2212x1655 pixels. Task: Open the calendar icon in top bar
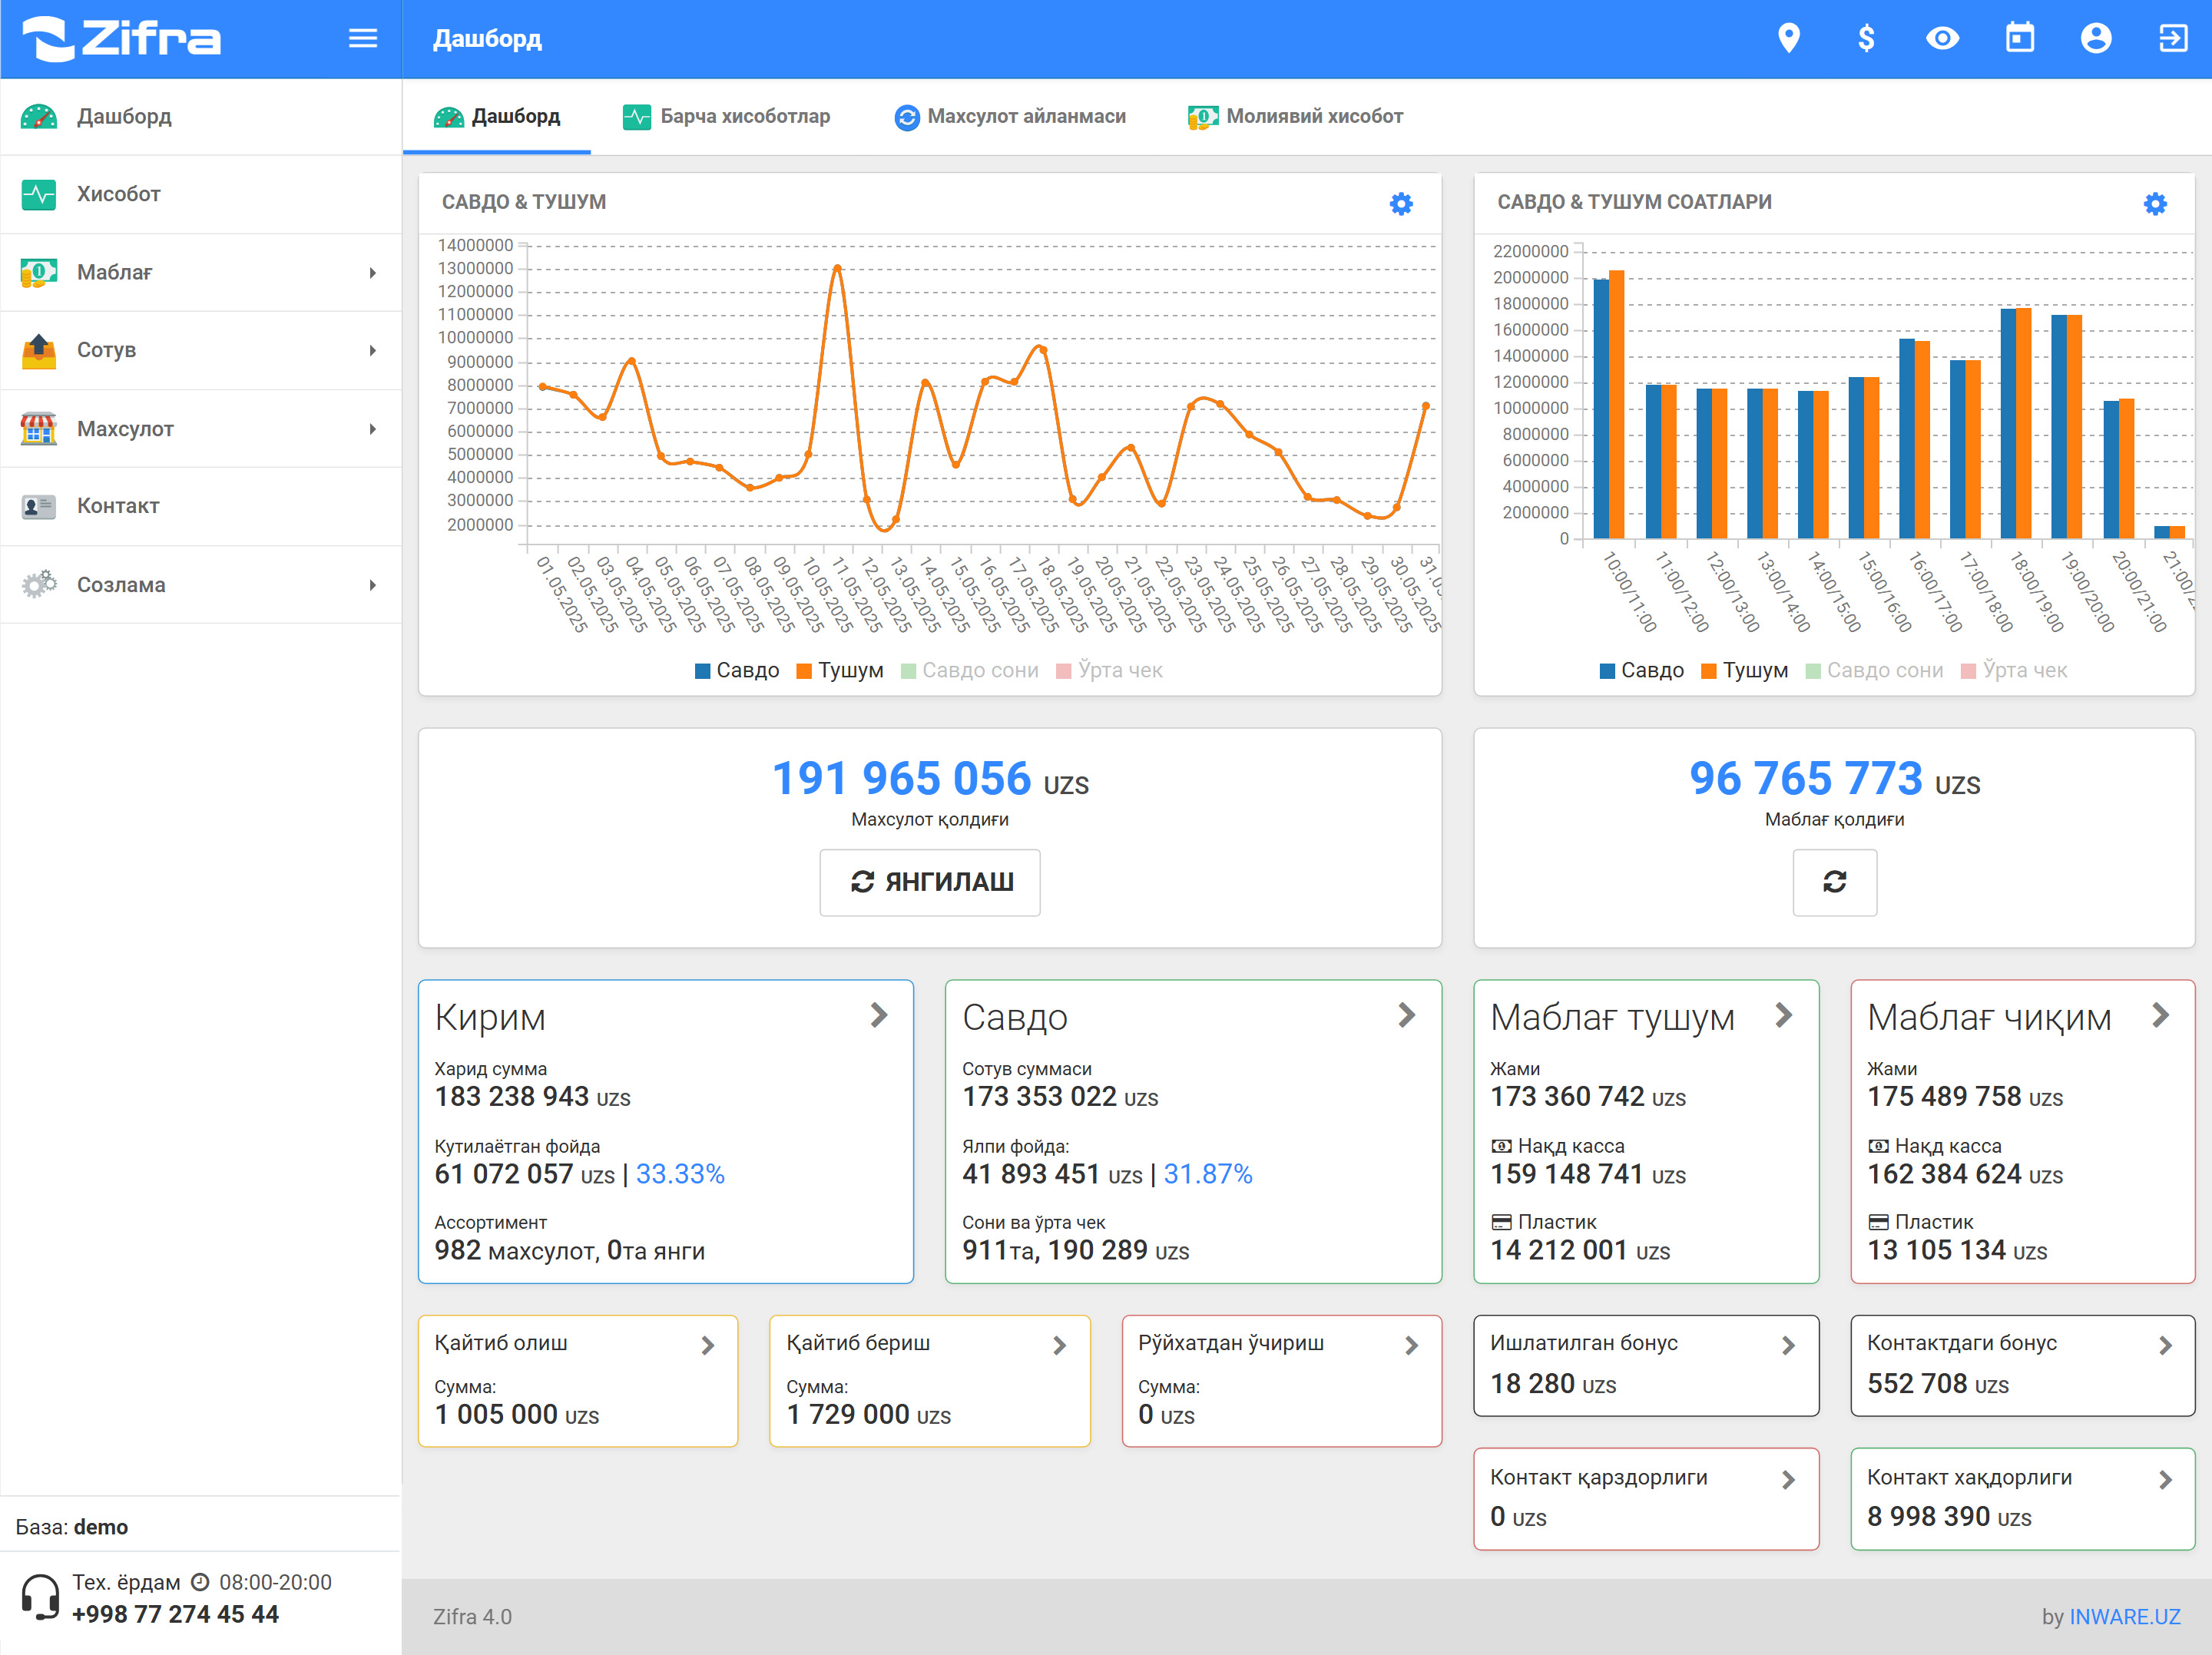click(2019, 39)
